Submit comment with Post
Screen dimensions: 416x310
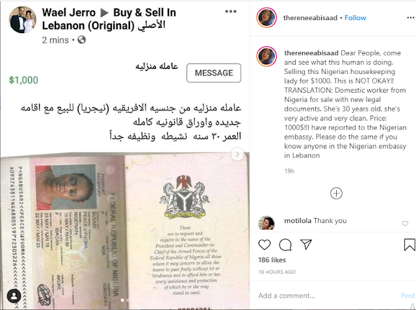(408, 296)
